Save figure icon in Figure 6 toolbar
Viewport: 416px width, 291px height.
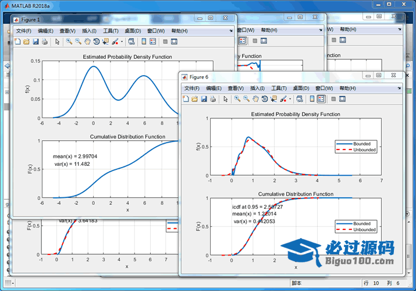[x=204, y=99]
